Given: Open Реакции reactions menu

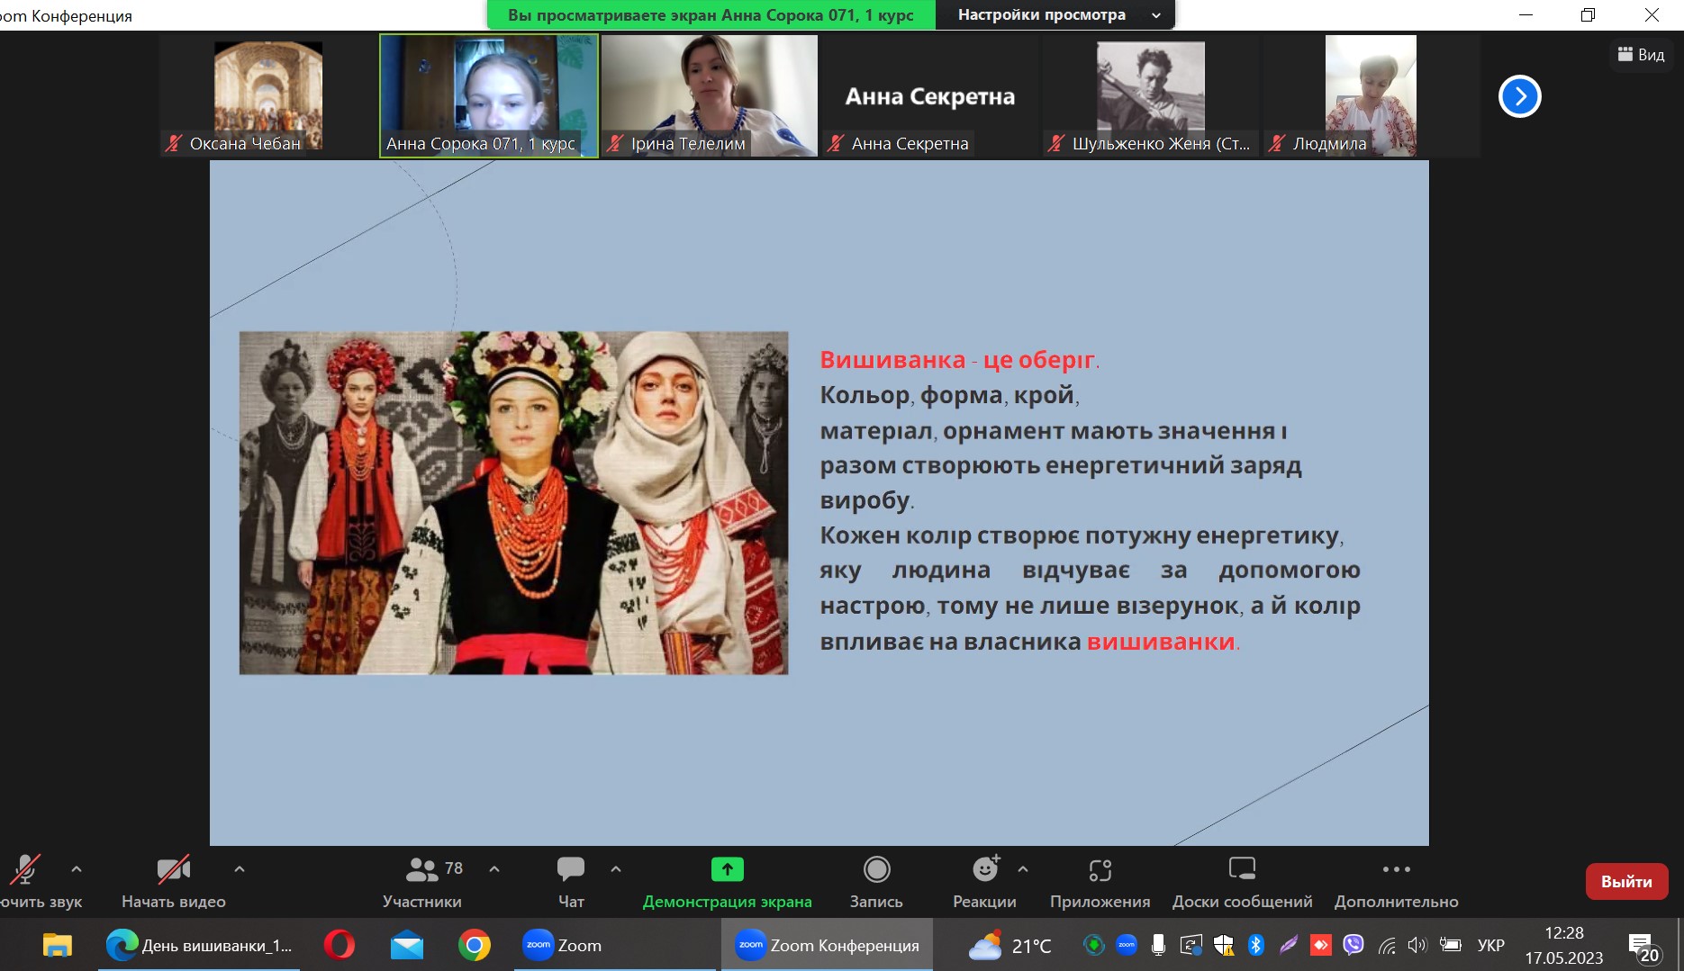Looking at the screenshot, I should 984,881.
